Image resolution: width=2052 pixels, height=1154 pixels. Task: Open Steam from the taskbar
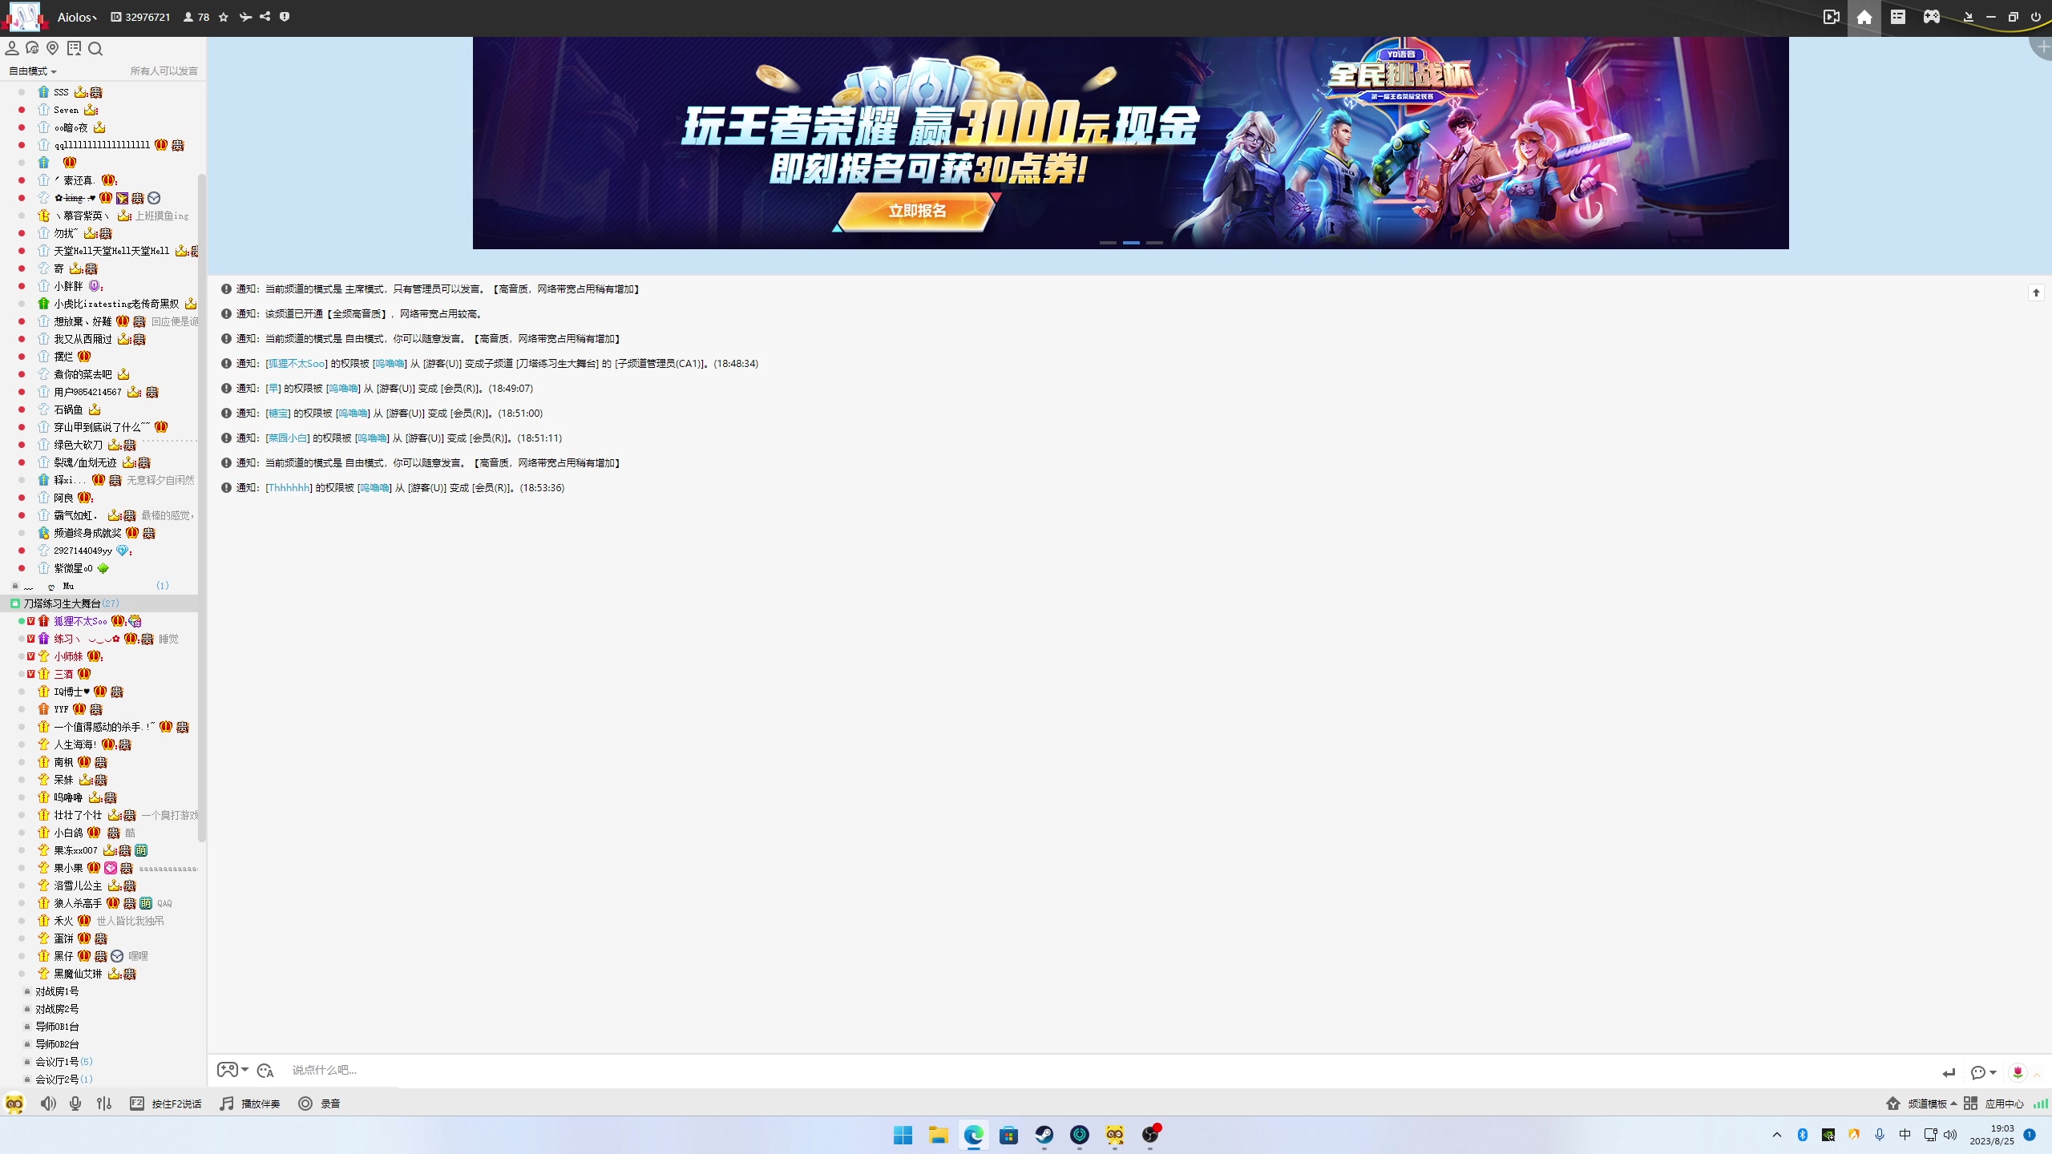coord(1044,1134)
